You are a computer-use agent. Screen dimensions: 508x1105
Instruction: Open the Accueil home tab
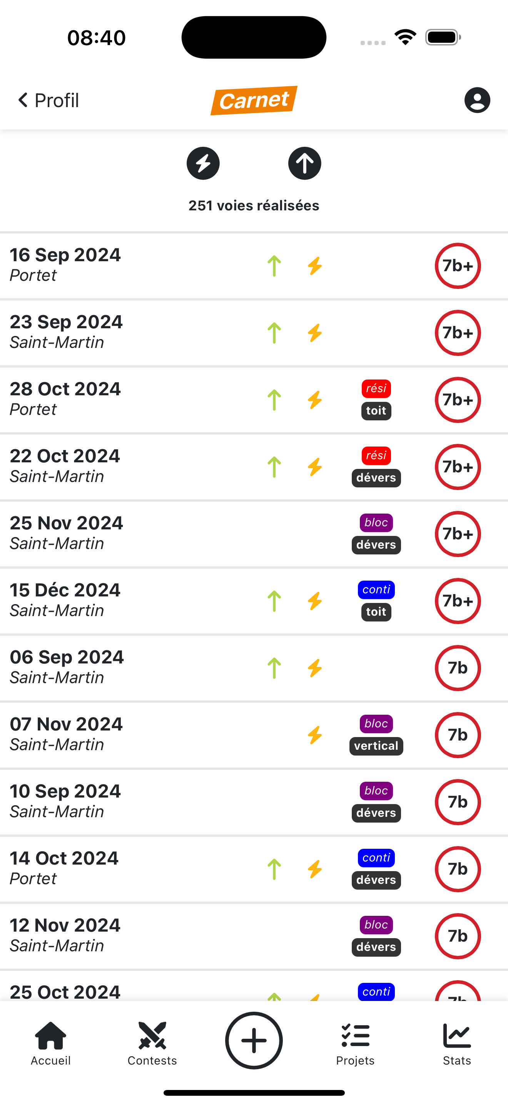click(50, 1042)
